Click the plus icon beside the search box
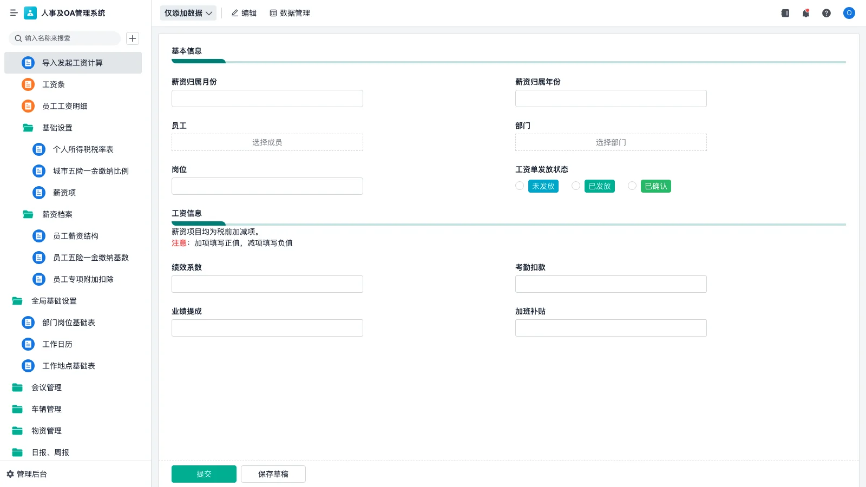This screenshot has height=487, width=866. [133, 38]
